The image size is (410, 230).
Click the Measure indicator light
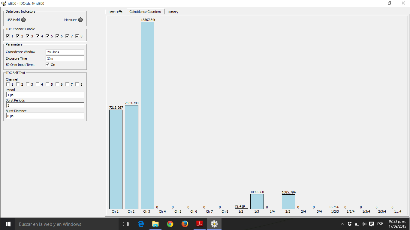pos(80,20)
